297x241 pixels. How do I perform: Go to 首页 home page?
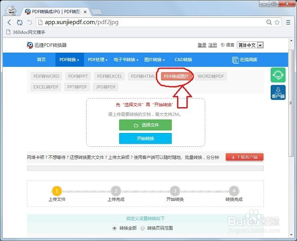[x=41, y=60]
